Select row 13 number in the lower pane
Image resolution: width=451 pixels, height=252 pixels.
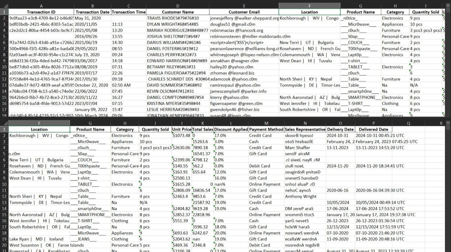pyautogui.click(x=4, y=202)
